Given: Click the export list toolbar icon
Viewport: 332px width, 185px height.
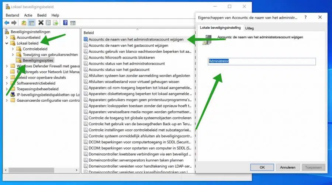Looking at the screenshot, I should click(x=55, y=22).
